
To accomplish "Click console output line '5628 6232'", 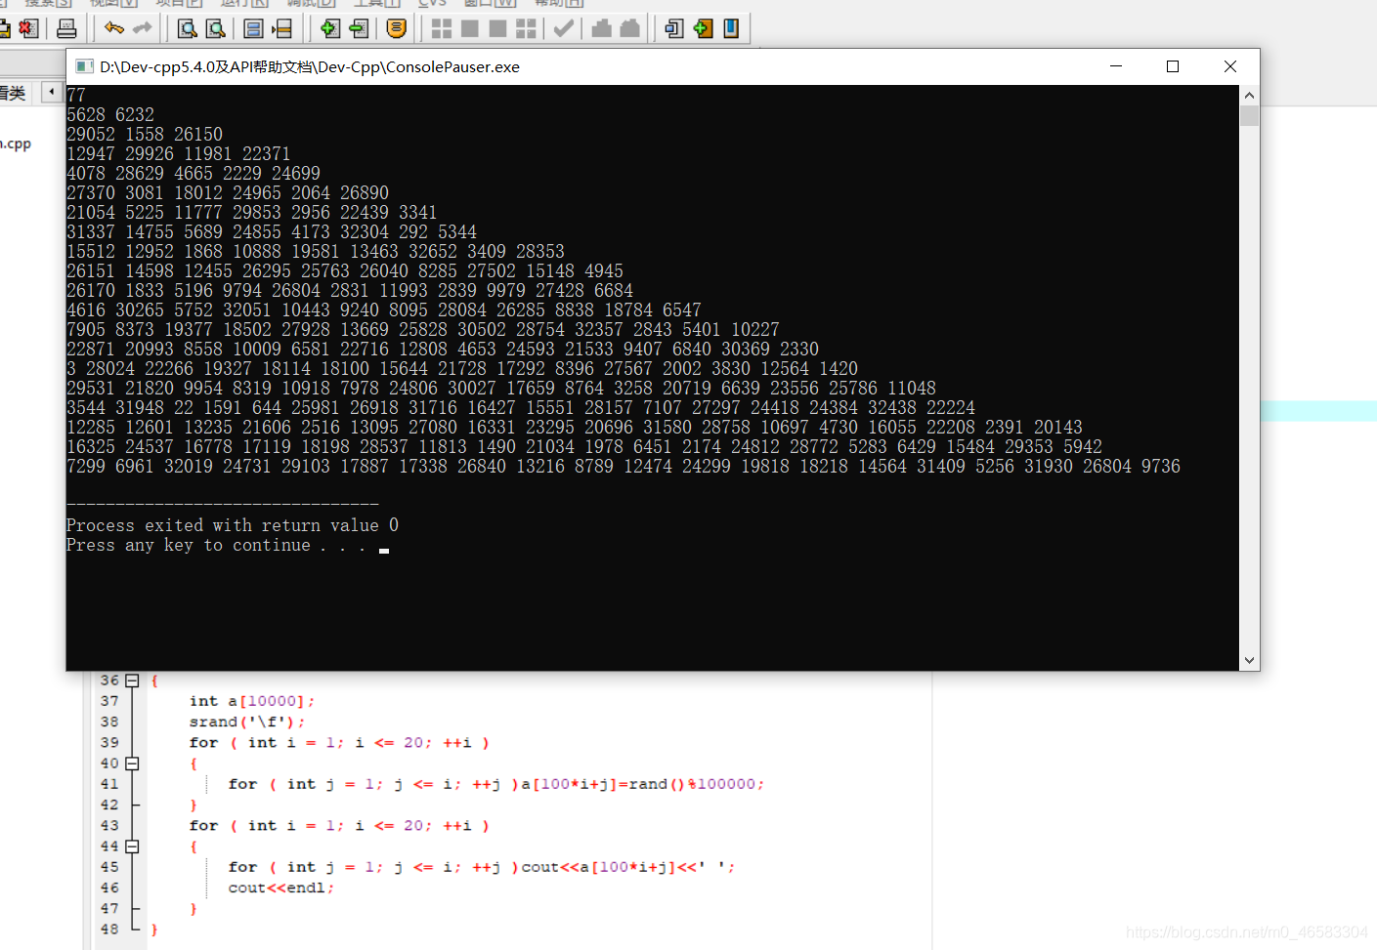I will (110, 115).
